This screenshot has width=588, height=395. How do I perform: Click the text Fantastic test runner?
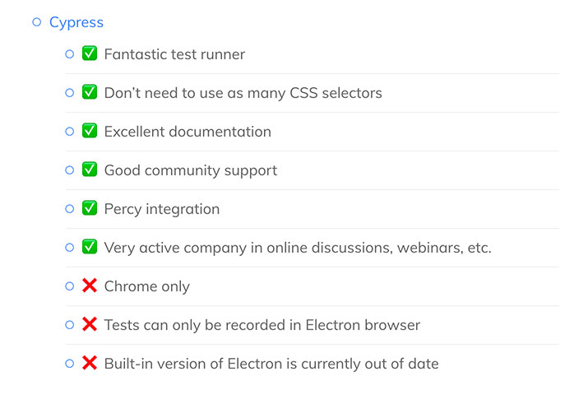174,54
